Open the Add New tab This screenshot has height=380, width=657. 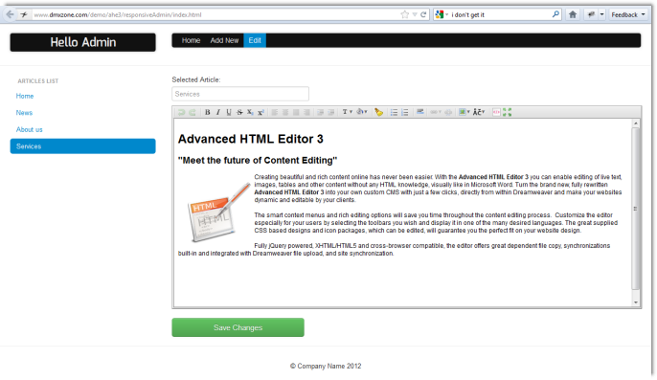point(224,40)
